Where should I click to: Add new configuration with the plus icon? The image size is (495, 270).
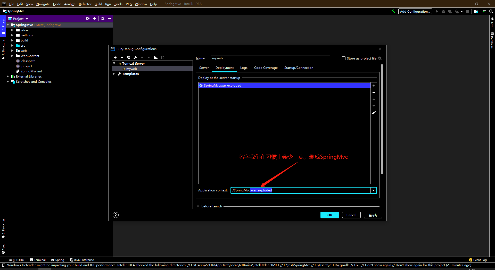[115, 57]
